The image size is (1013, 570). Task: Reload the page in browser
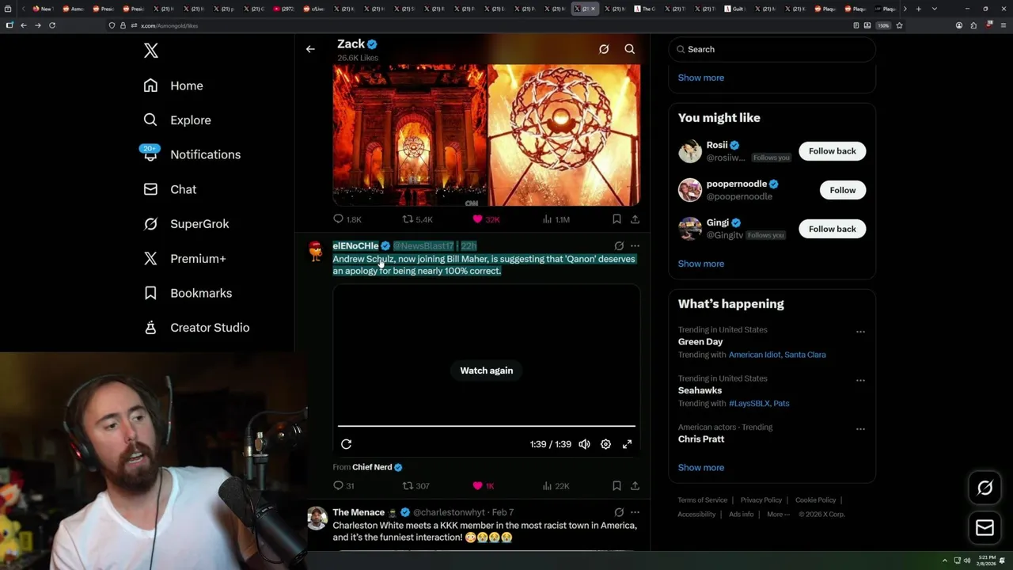52,25
